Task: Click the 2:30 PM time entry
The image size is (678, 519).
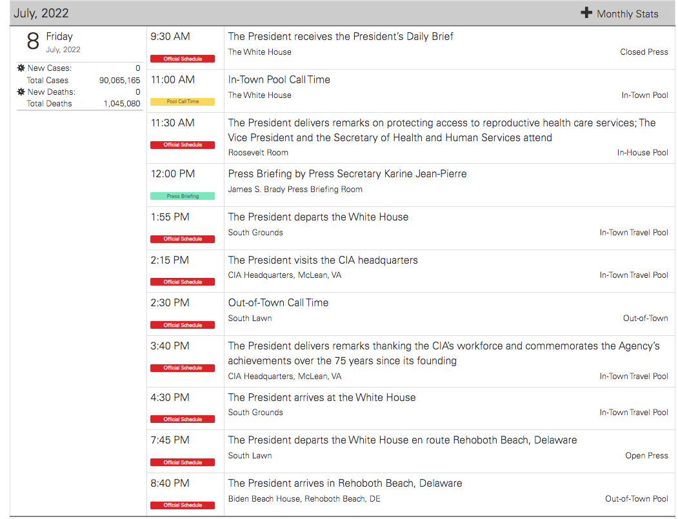Action: tap(170, 303)
